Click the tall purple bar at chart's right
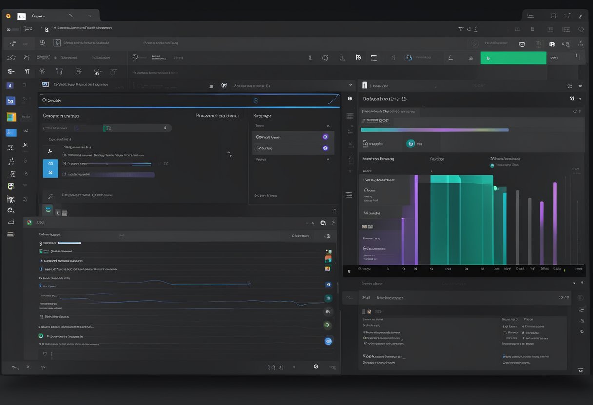Viewport: 593px width, 405px height. 555,223
